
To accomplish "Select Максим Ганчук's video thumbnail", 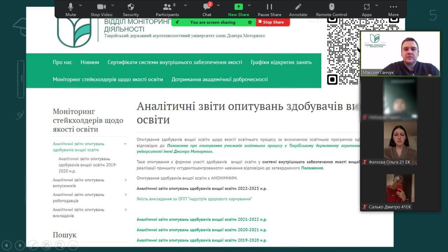I will tap(400, 54).
